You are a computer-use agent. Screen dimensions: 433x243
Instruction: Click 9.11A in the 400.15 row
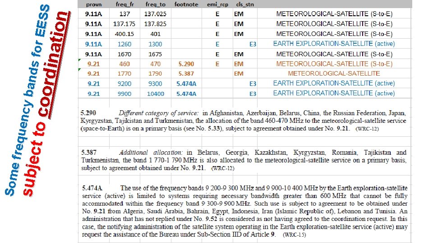[93, 34]
